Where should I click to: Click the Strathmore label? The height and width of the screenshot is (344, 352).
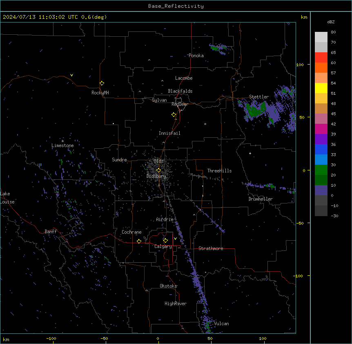[x=211, y=248]
